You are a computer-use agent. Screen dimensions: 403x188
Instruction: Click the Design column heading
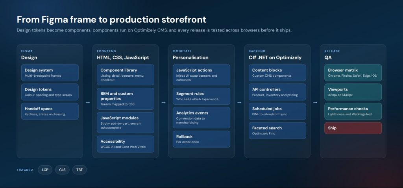29,57
